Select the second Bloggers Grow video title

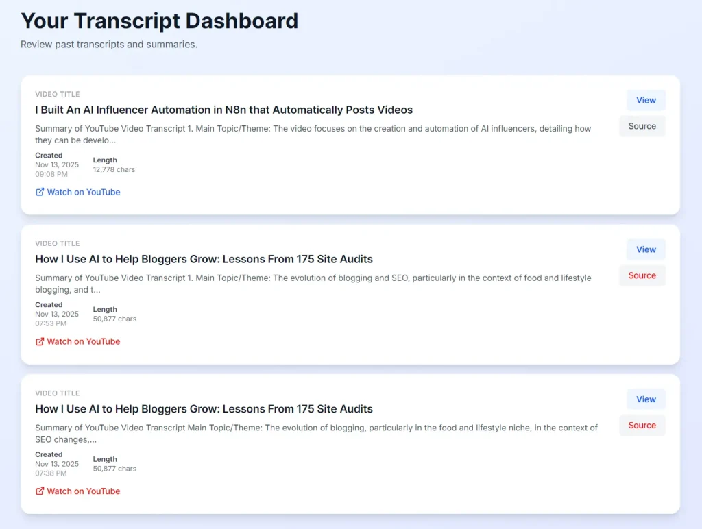tap(204, 259)
